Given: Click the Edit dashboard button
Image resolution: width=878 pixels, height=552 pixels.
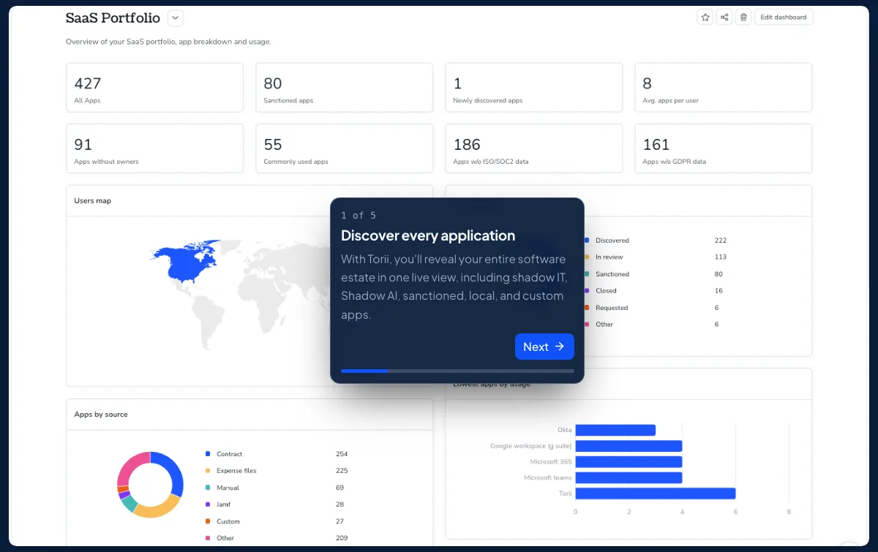Looking at the screenshot, I should (x=784, y=18).
